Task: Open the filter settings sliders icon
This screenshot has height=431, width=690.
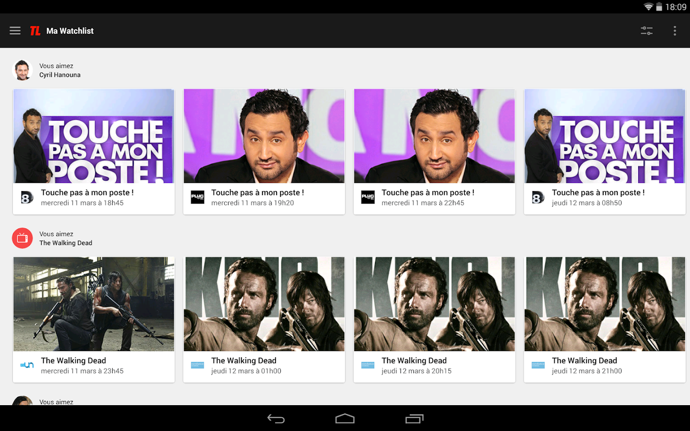Action: [x=646, y=31]
